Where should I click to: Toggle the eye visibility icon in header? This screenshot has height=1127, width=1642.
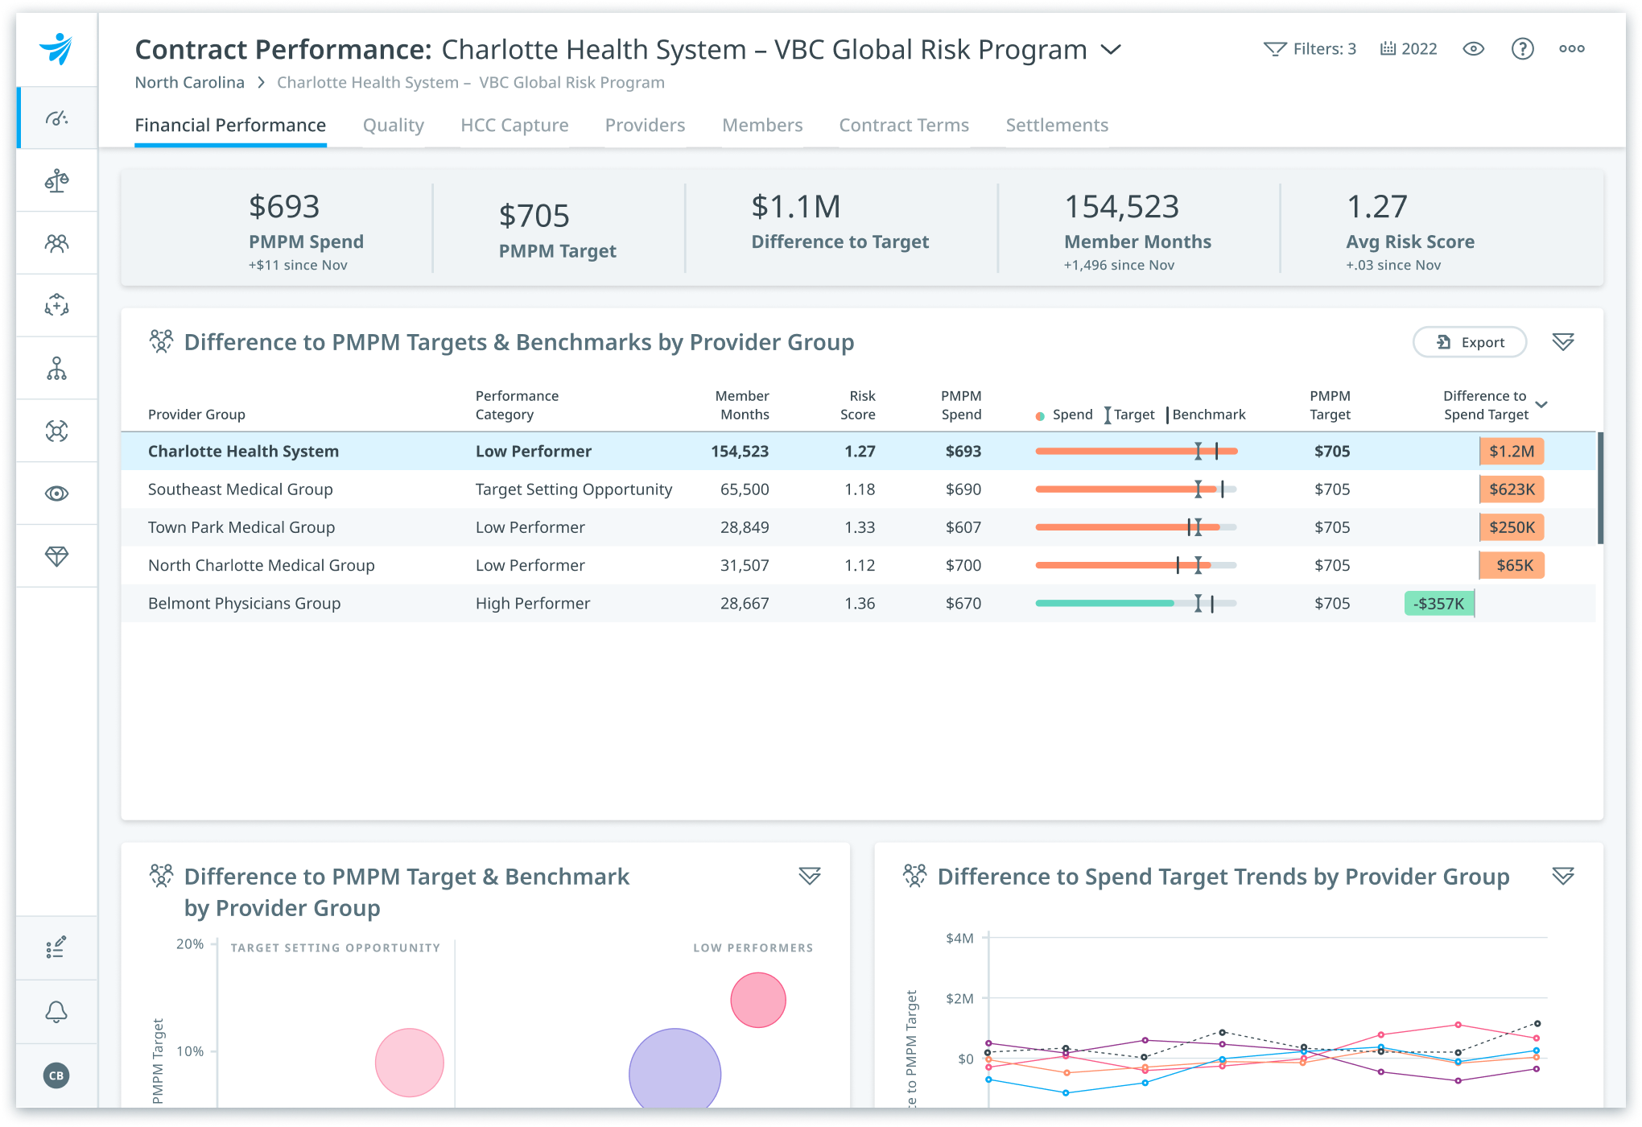click(x=1473, y=49)
